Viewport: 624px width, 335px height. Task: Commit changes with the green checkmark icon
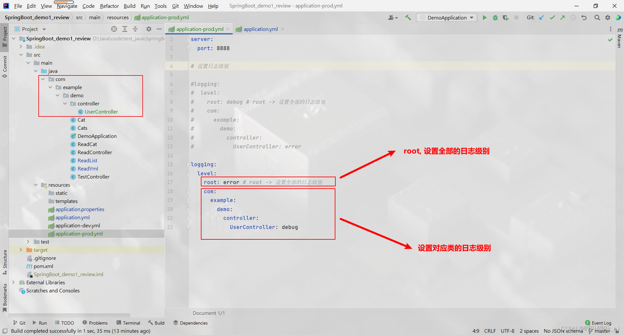pos(552,18)
